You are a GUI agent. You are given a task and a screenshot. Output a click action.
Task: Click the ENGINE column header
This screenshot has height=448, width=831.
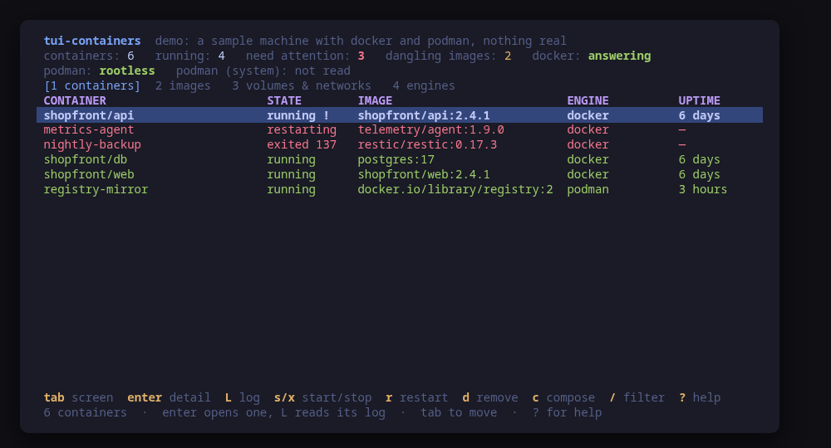(588, 100)
